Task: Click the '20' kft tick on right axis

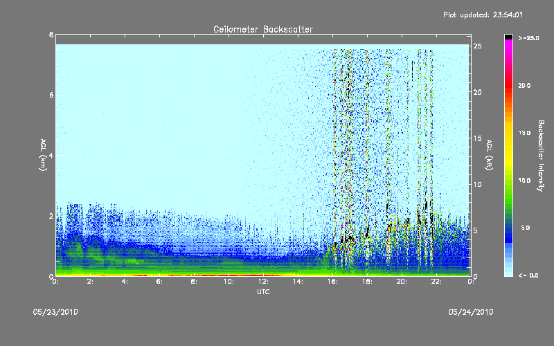Action: [477, 92]
